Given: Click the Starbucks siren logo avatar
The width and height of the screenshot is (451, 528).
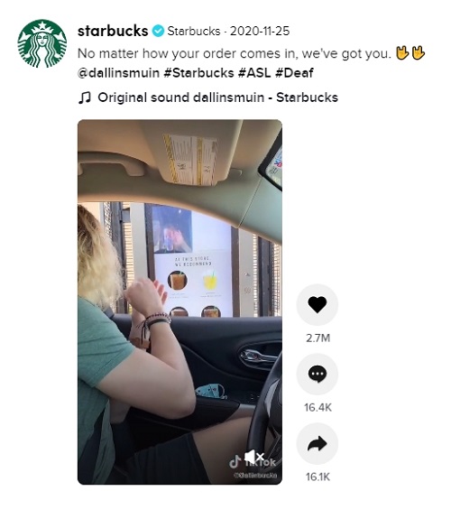Looking at the screenshot, I should tap(42, 43).
